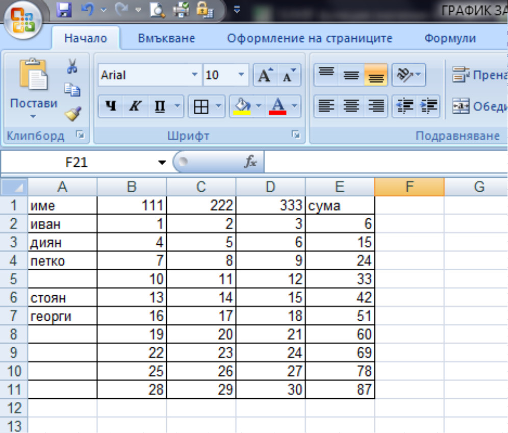Click into the formula bar field
508x433 pixels.
point(386,162)
